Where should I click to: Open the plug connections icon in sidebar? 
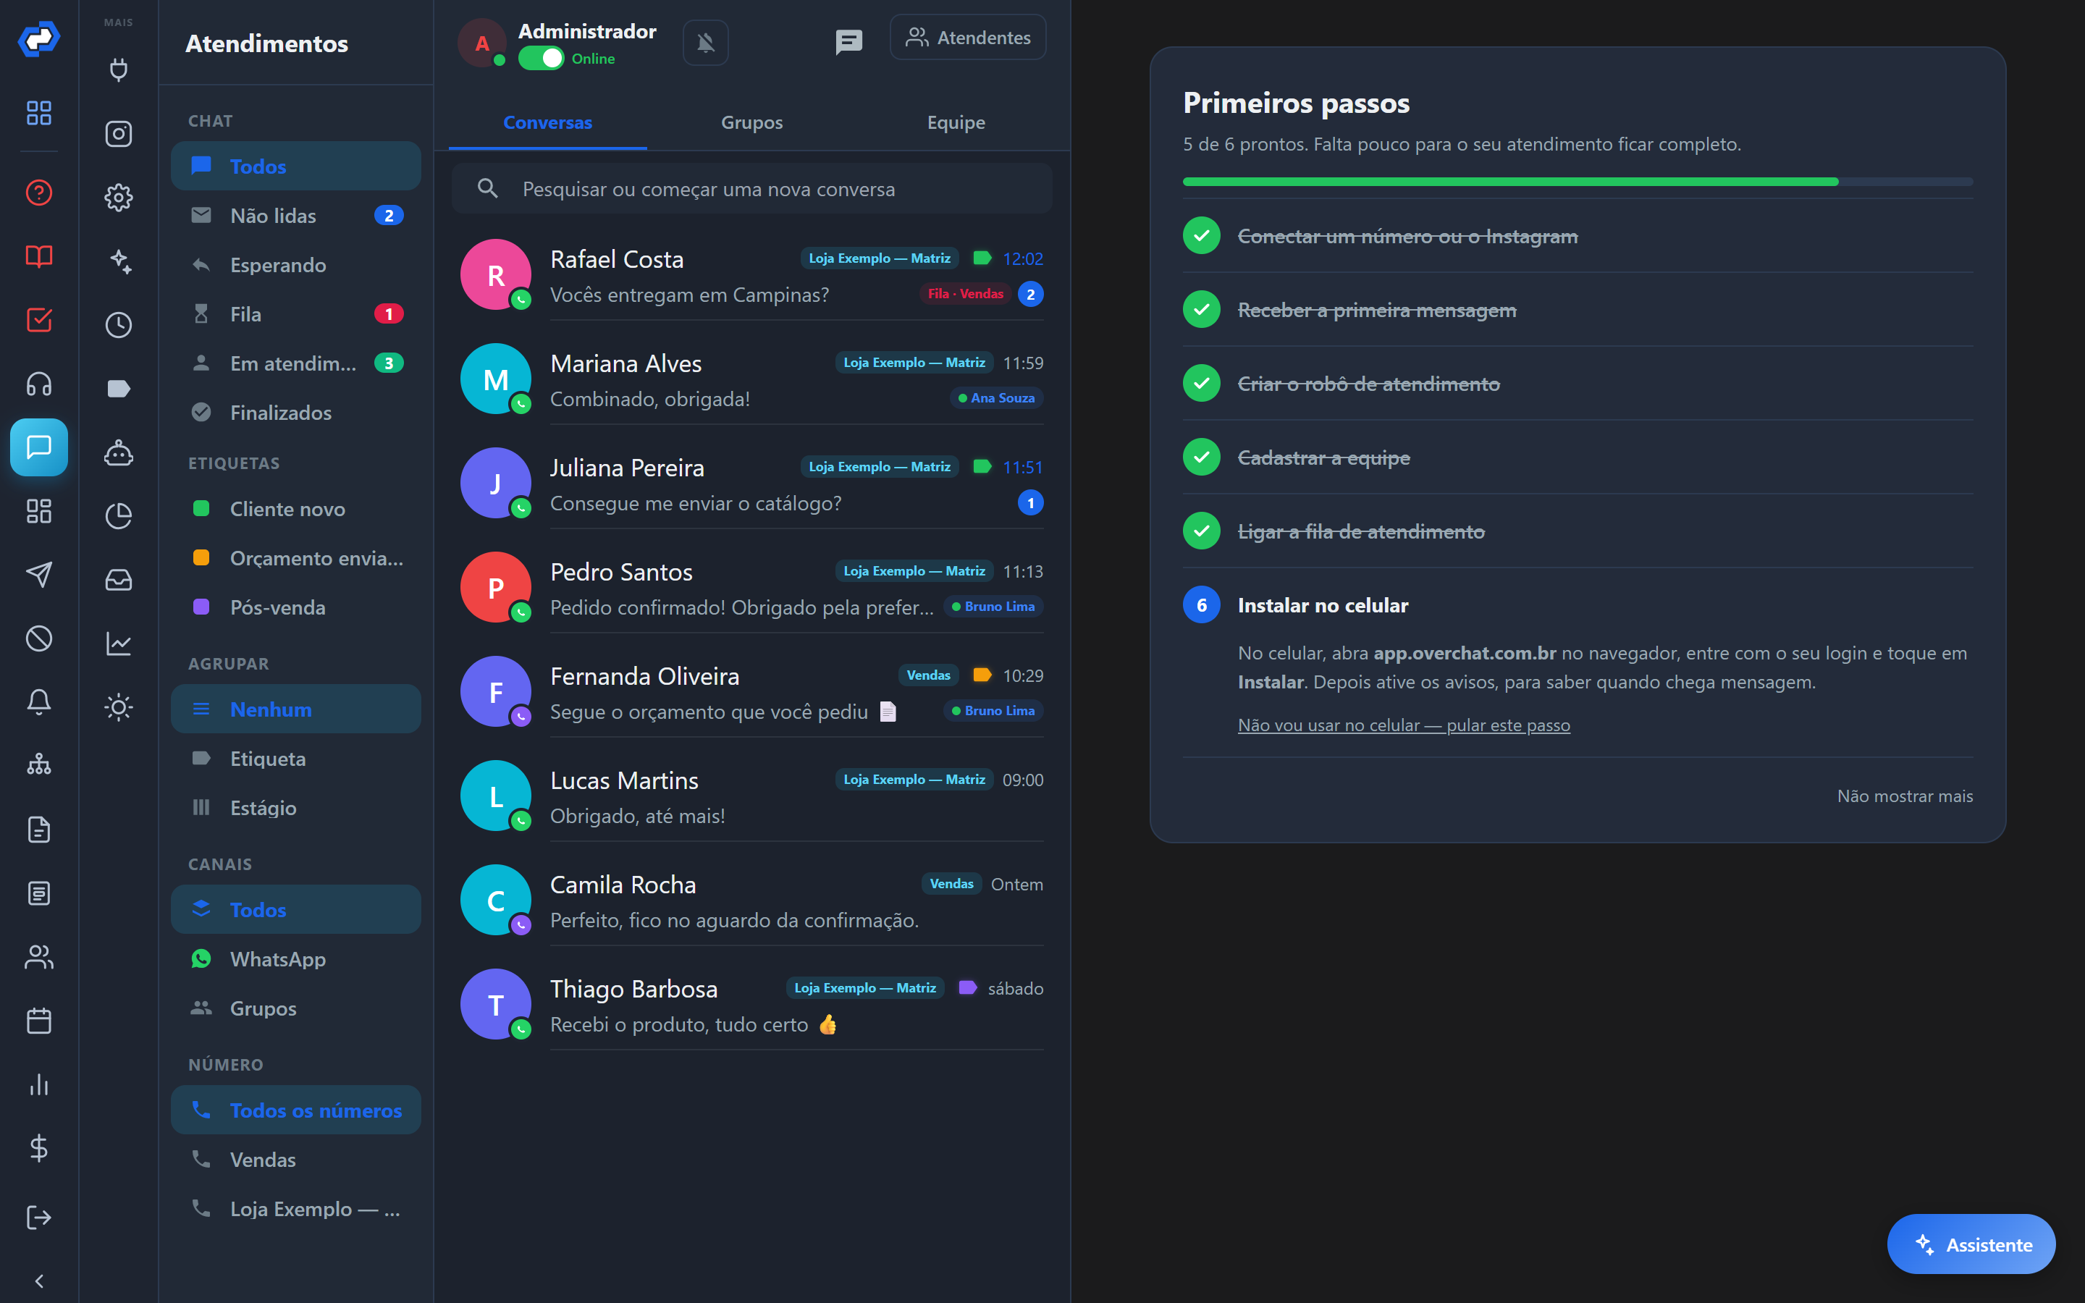tap(118, 69)
